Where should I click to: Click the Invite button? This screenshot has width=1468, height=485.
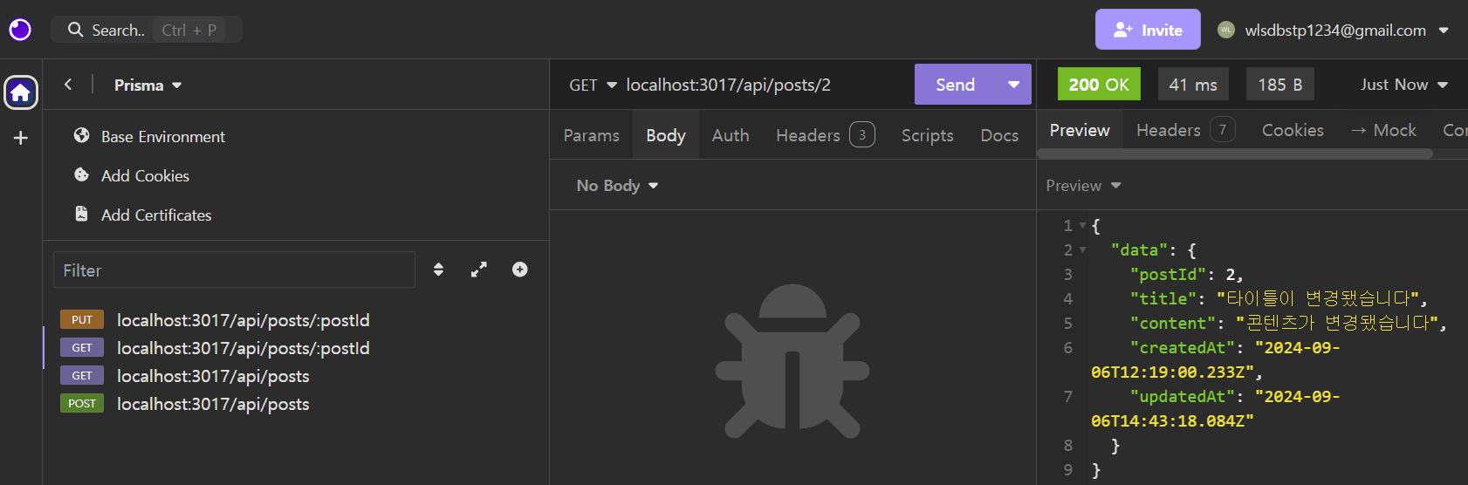coord(1148,30)
